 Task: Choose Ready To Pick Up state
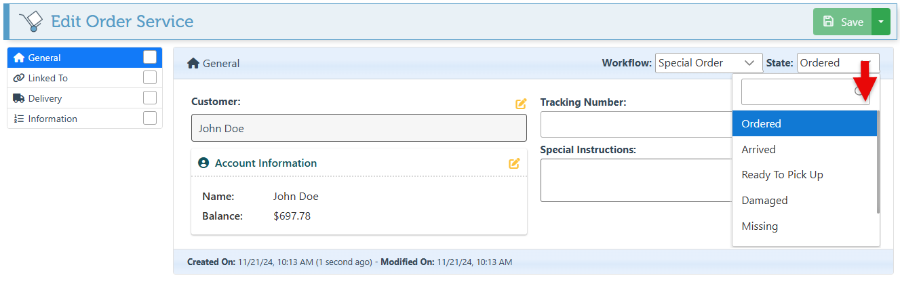782,175
